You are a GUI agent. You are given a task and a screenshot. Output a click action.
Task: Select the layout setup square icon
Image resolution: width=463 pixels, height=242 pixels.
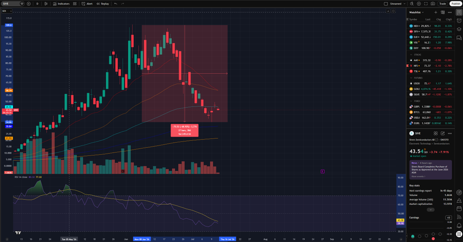[x=385, y=3]
